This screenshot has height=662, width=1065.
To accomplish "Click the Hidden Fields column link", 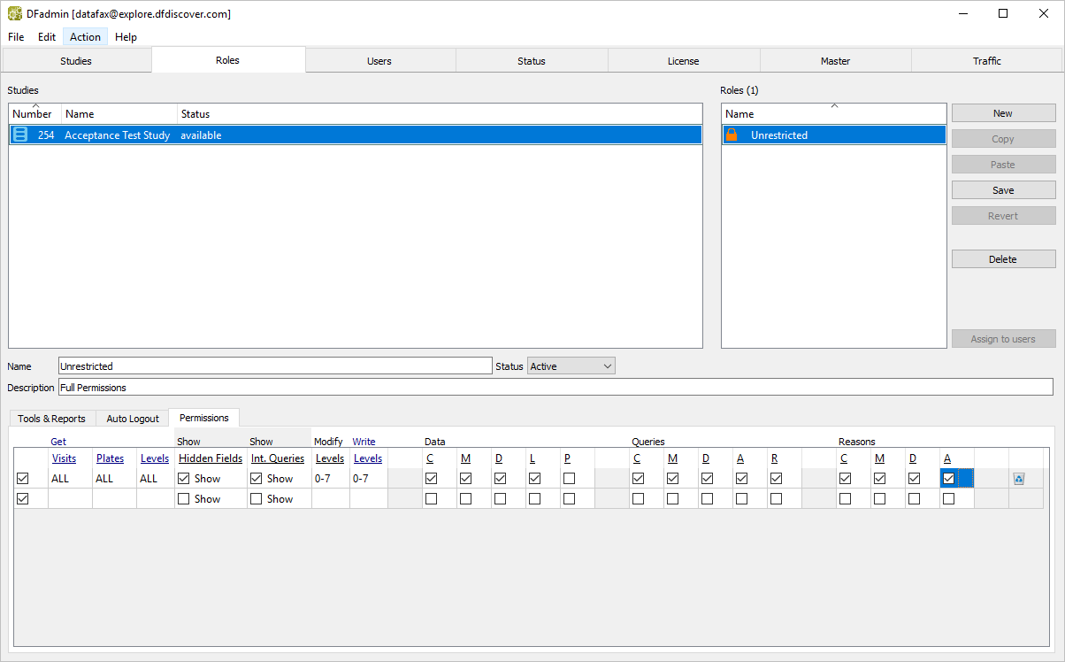I will click(211, 458).
